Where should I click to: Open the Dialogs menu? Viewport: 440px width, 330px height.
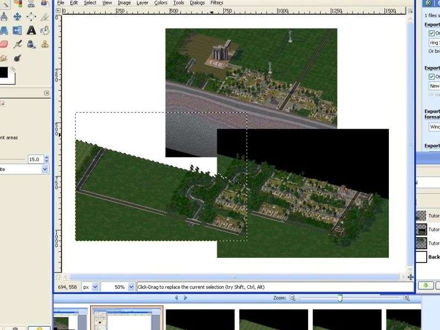[x=197, y=3]
